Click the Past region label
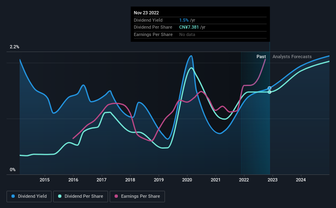Viewport: 336px width, 208px height. [261, 57]
